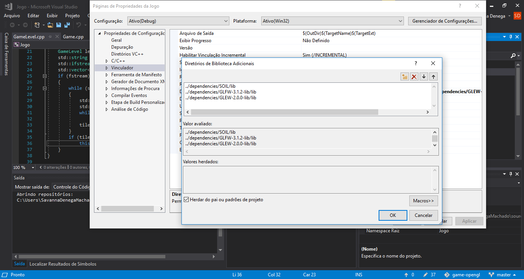Save all files via toolbar icon

[67, 25]
